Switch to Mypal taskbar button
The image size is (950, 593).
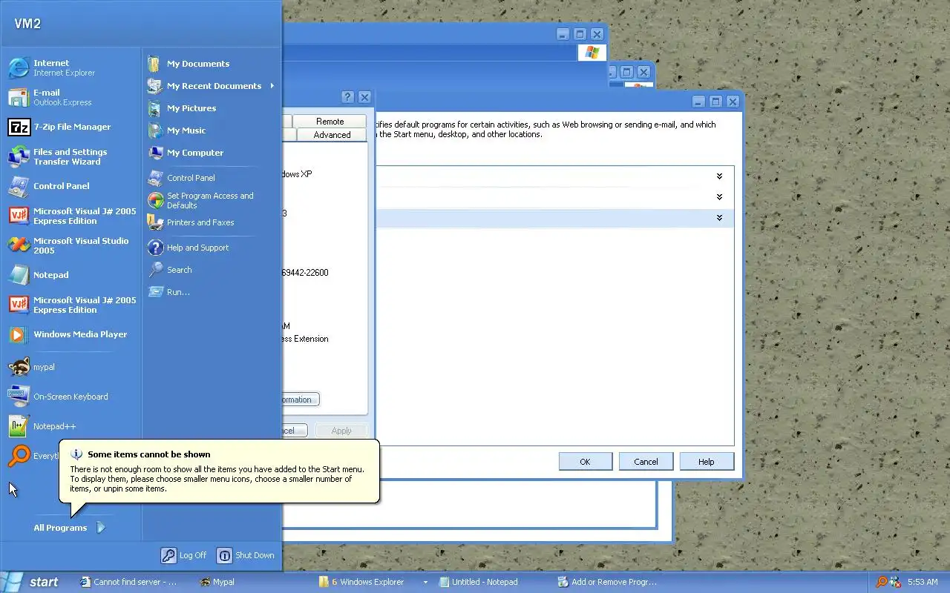(252, 582)
